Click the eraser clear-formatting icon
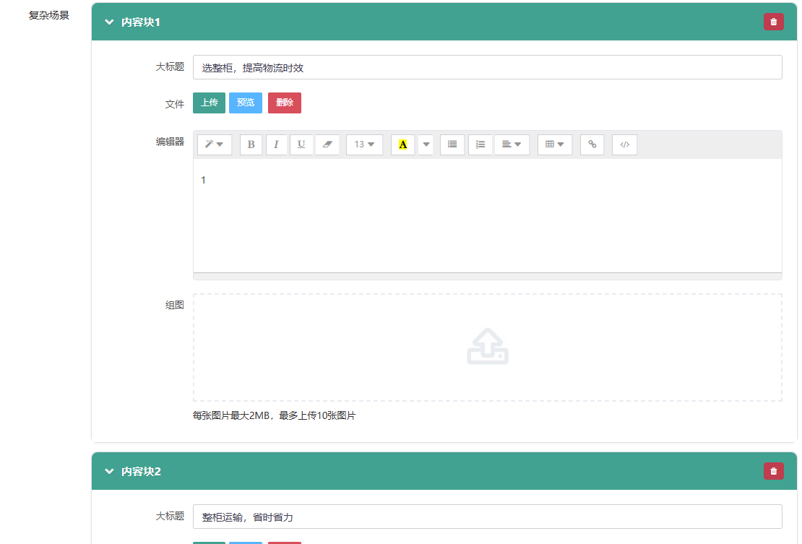This screenshot has width=802, height=544. point(327,144)
